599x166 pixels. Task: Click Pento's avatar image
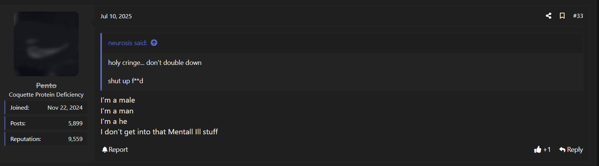(x=46, y=44)
